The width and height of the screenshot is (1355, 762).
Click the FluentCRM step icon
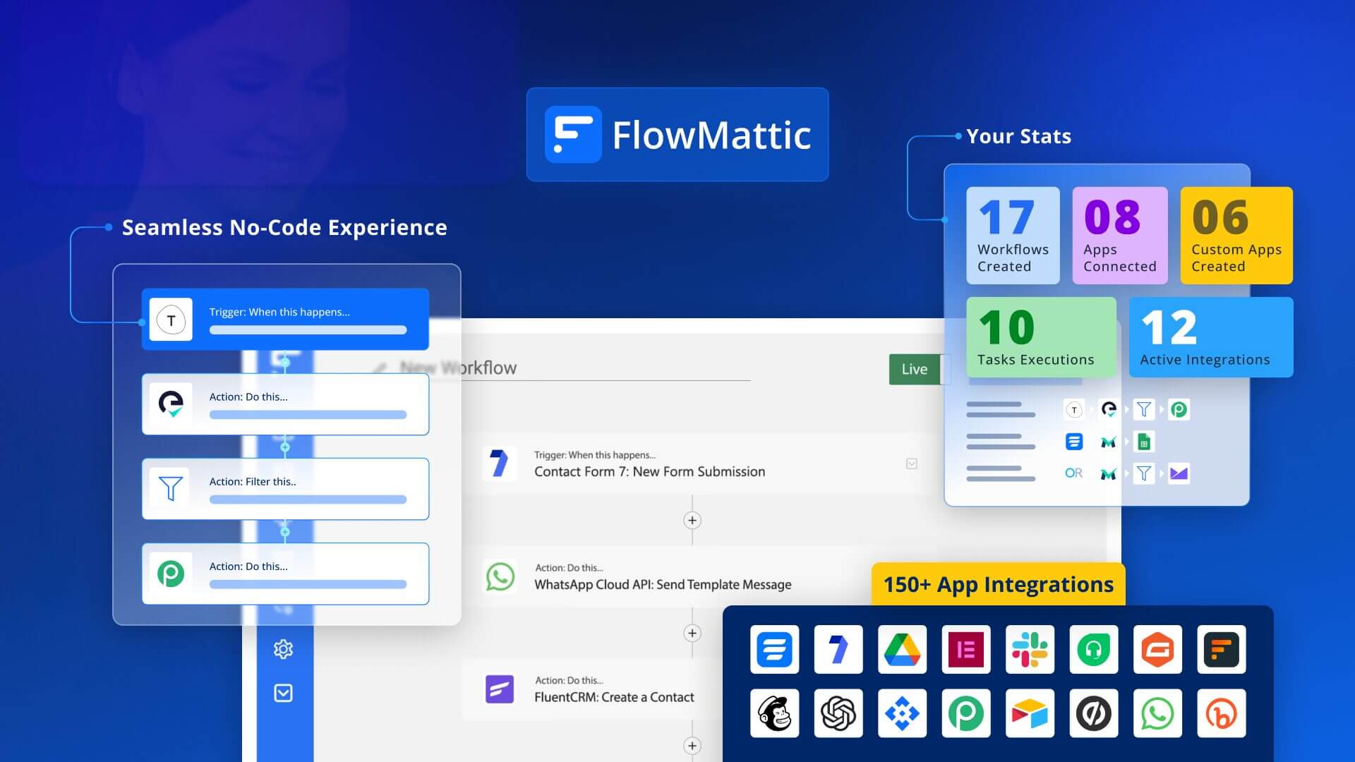pos(500,689)
